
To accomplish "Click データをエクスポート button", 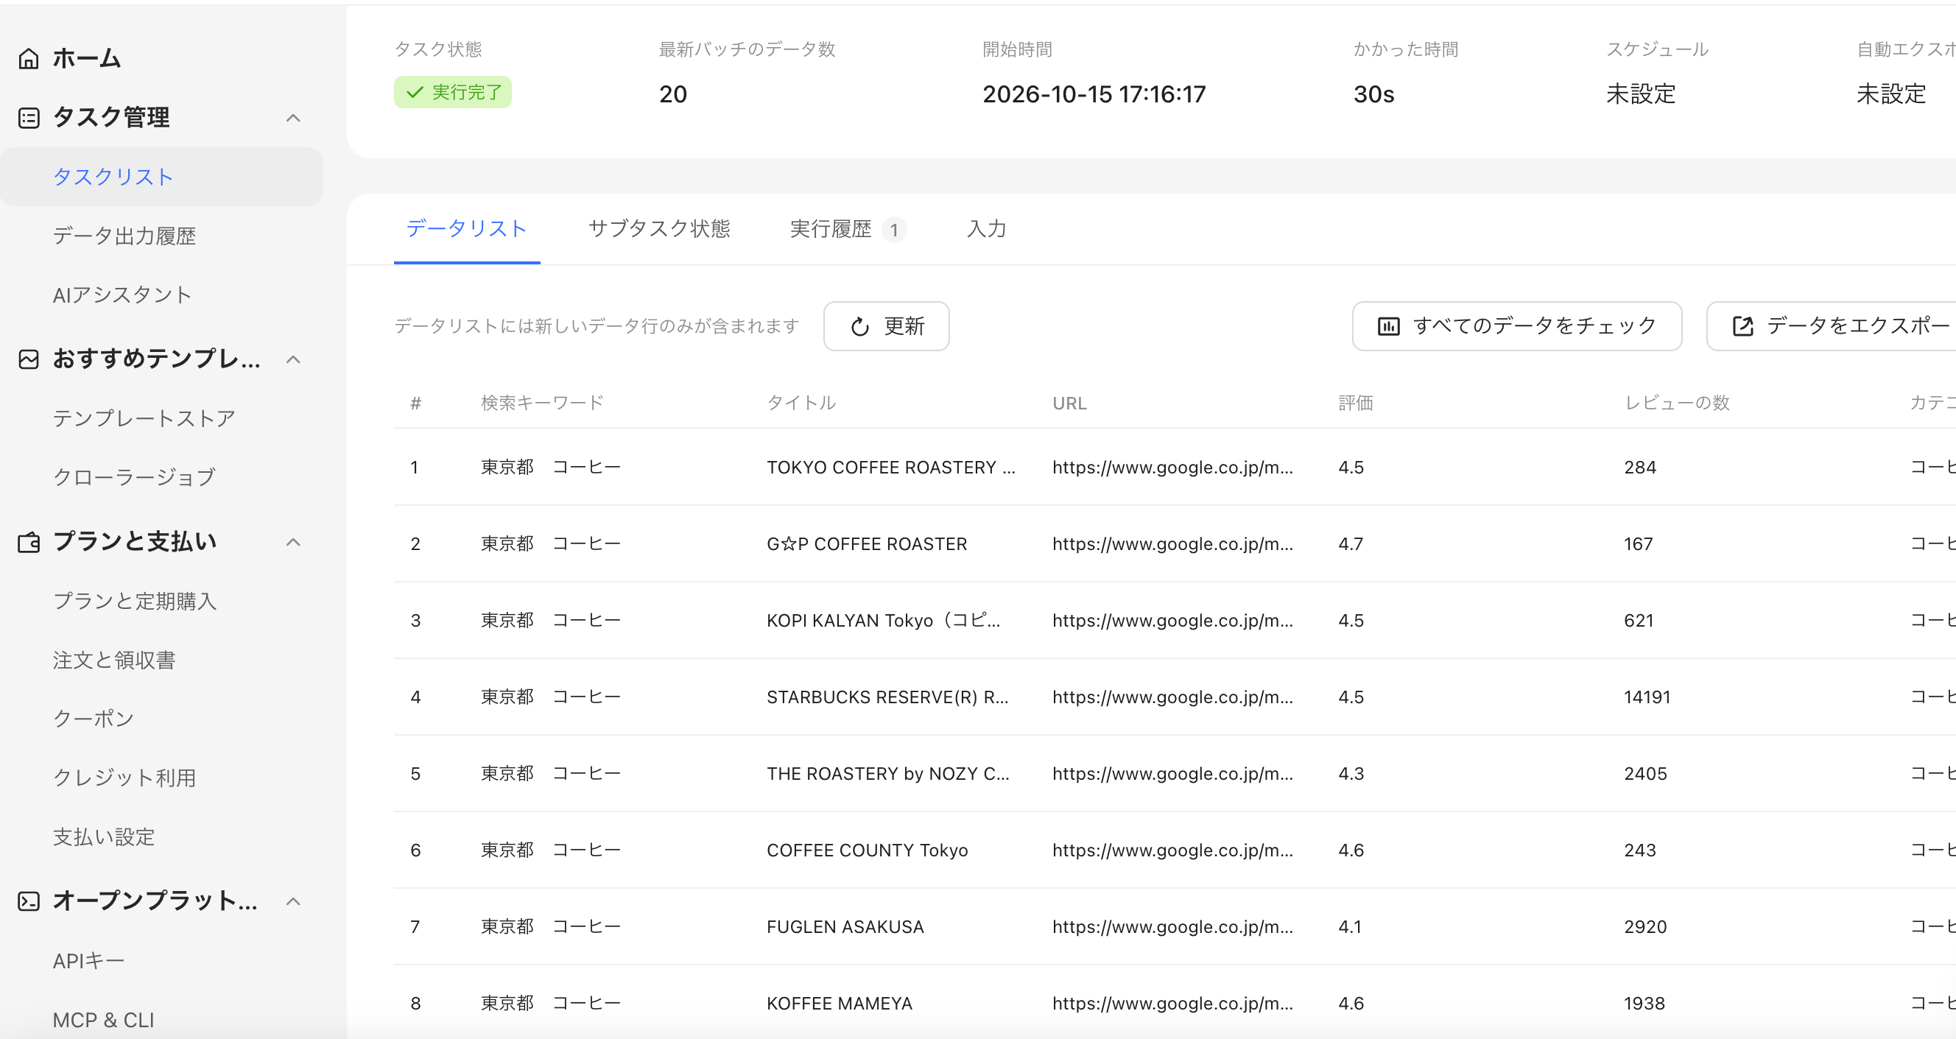I will pos(1832,327).
